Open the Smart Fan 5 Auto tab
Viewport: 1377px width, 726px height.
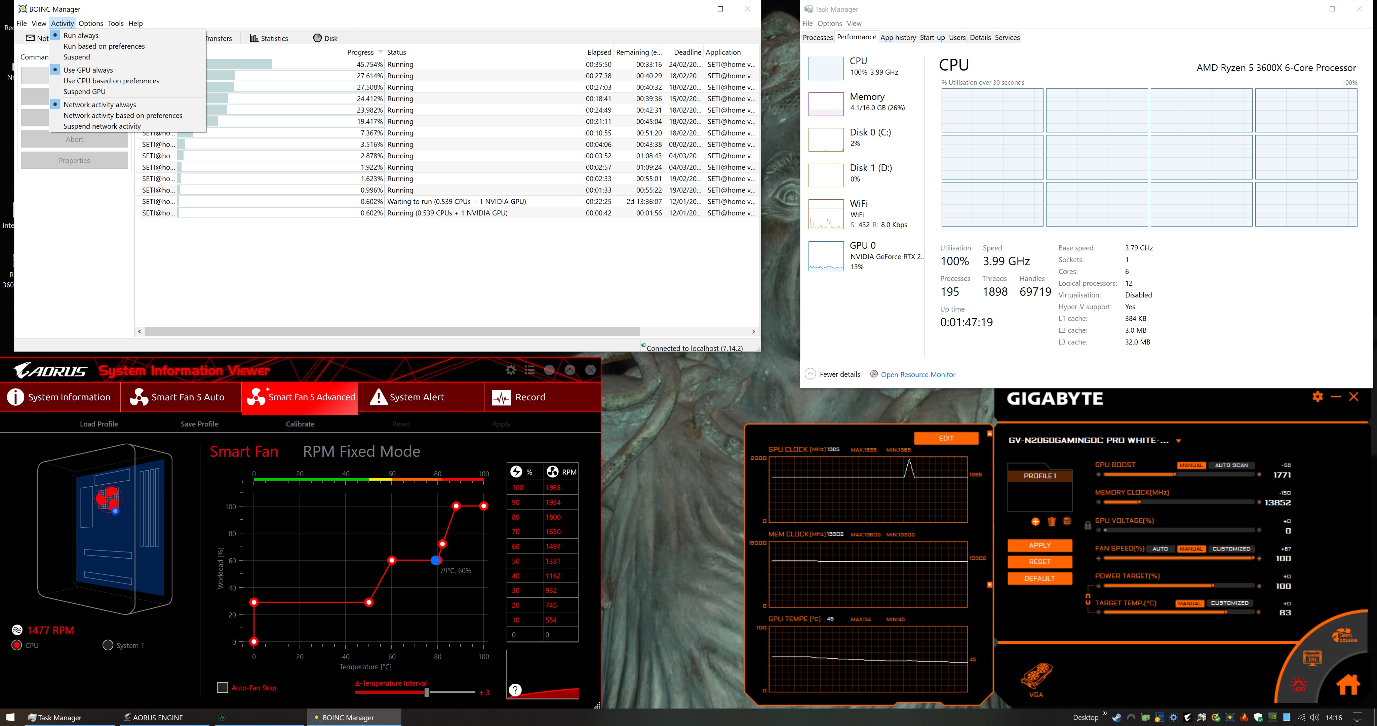(x=181, y=397)
